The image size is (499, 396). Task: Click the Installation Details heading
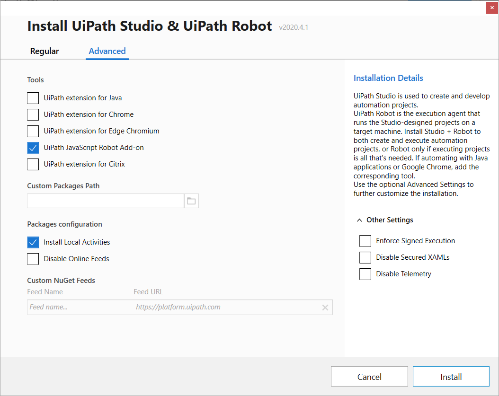(x=388, y=78)
